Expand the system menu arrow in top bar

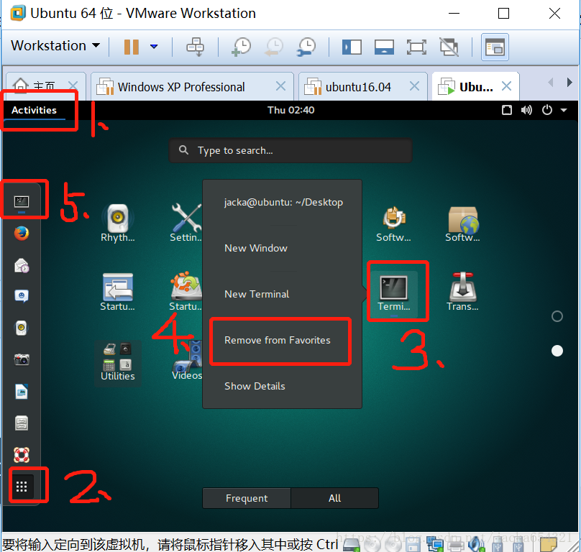point(564,110)
